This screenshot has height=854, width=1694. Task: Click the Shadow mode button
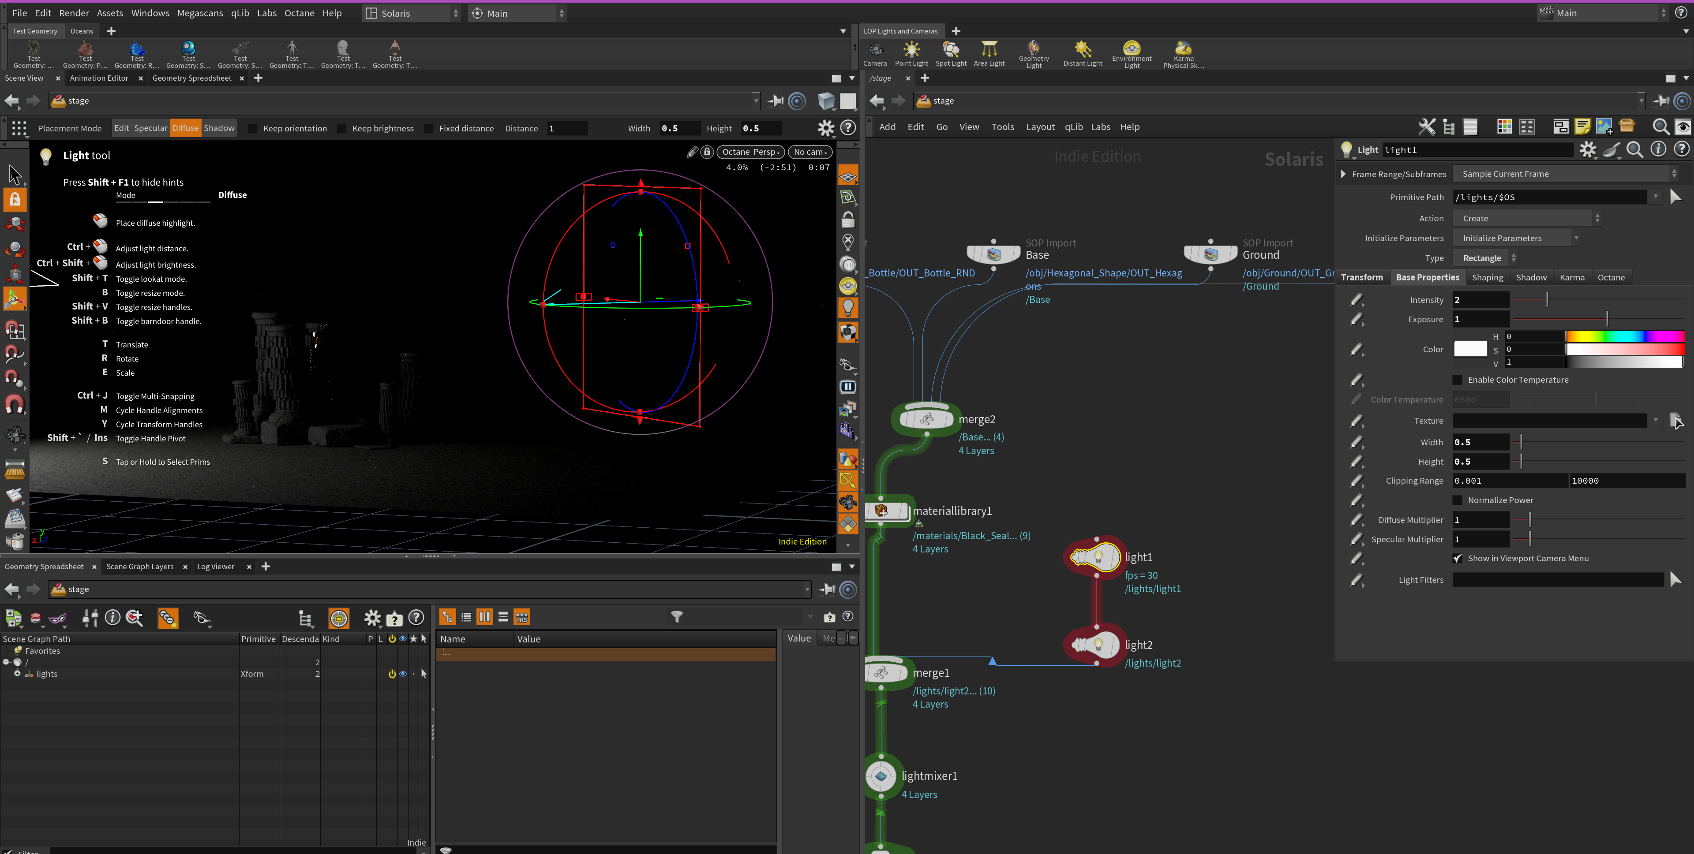219,128
